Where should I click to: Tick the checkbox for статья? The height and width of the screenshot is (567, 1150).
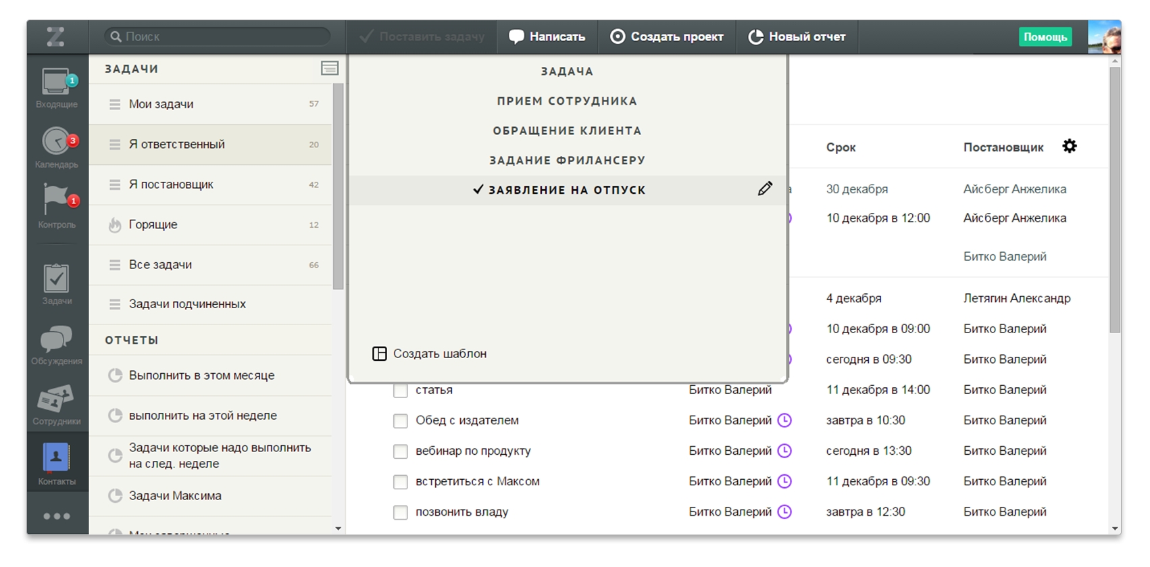[401, 390]
